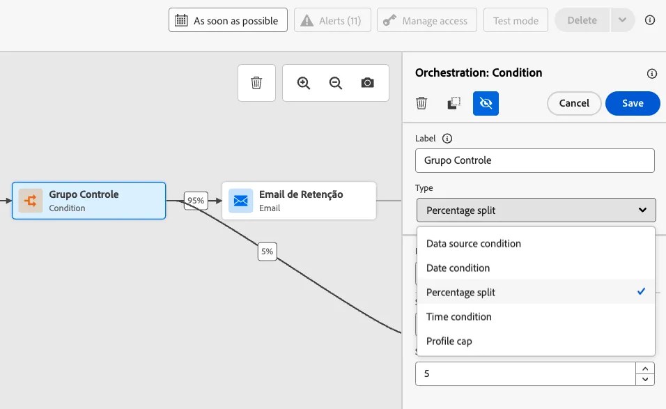Click the Label field with Grupo Controle
This screenshot has height=409, width=666.
coord(535,160)
